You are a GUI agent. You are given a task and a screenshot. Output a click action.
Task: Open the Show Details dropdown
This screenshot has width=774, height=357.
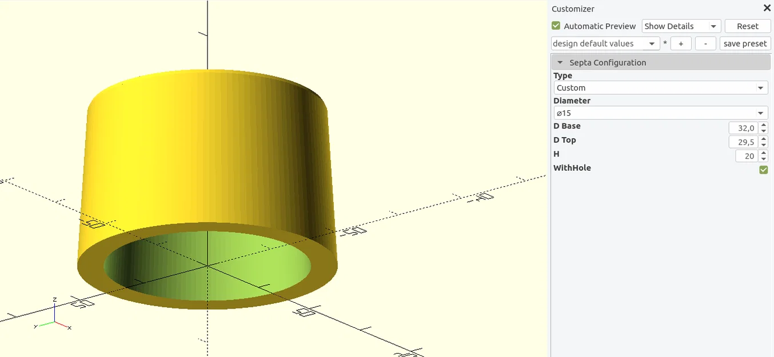(680, 26)
